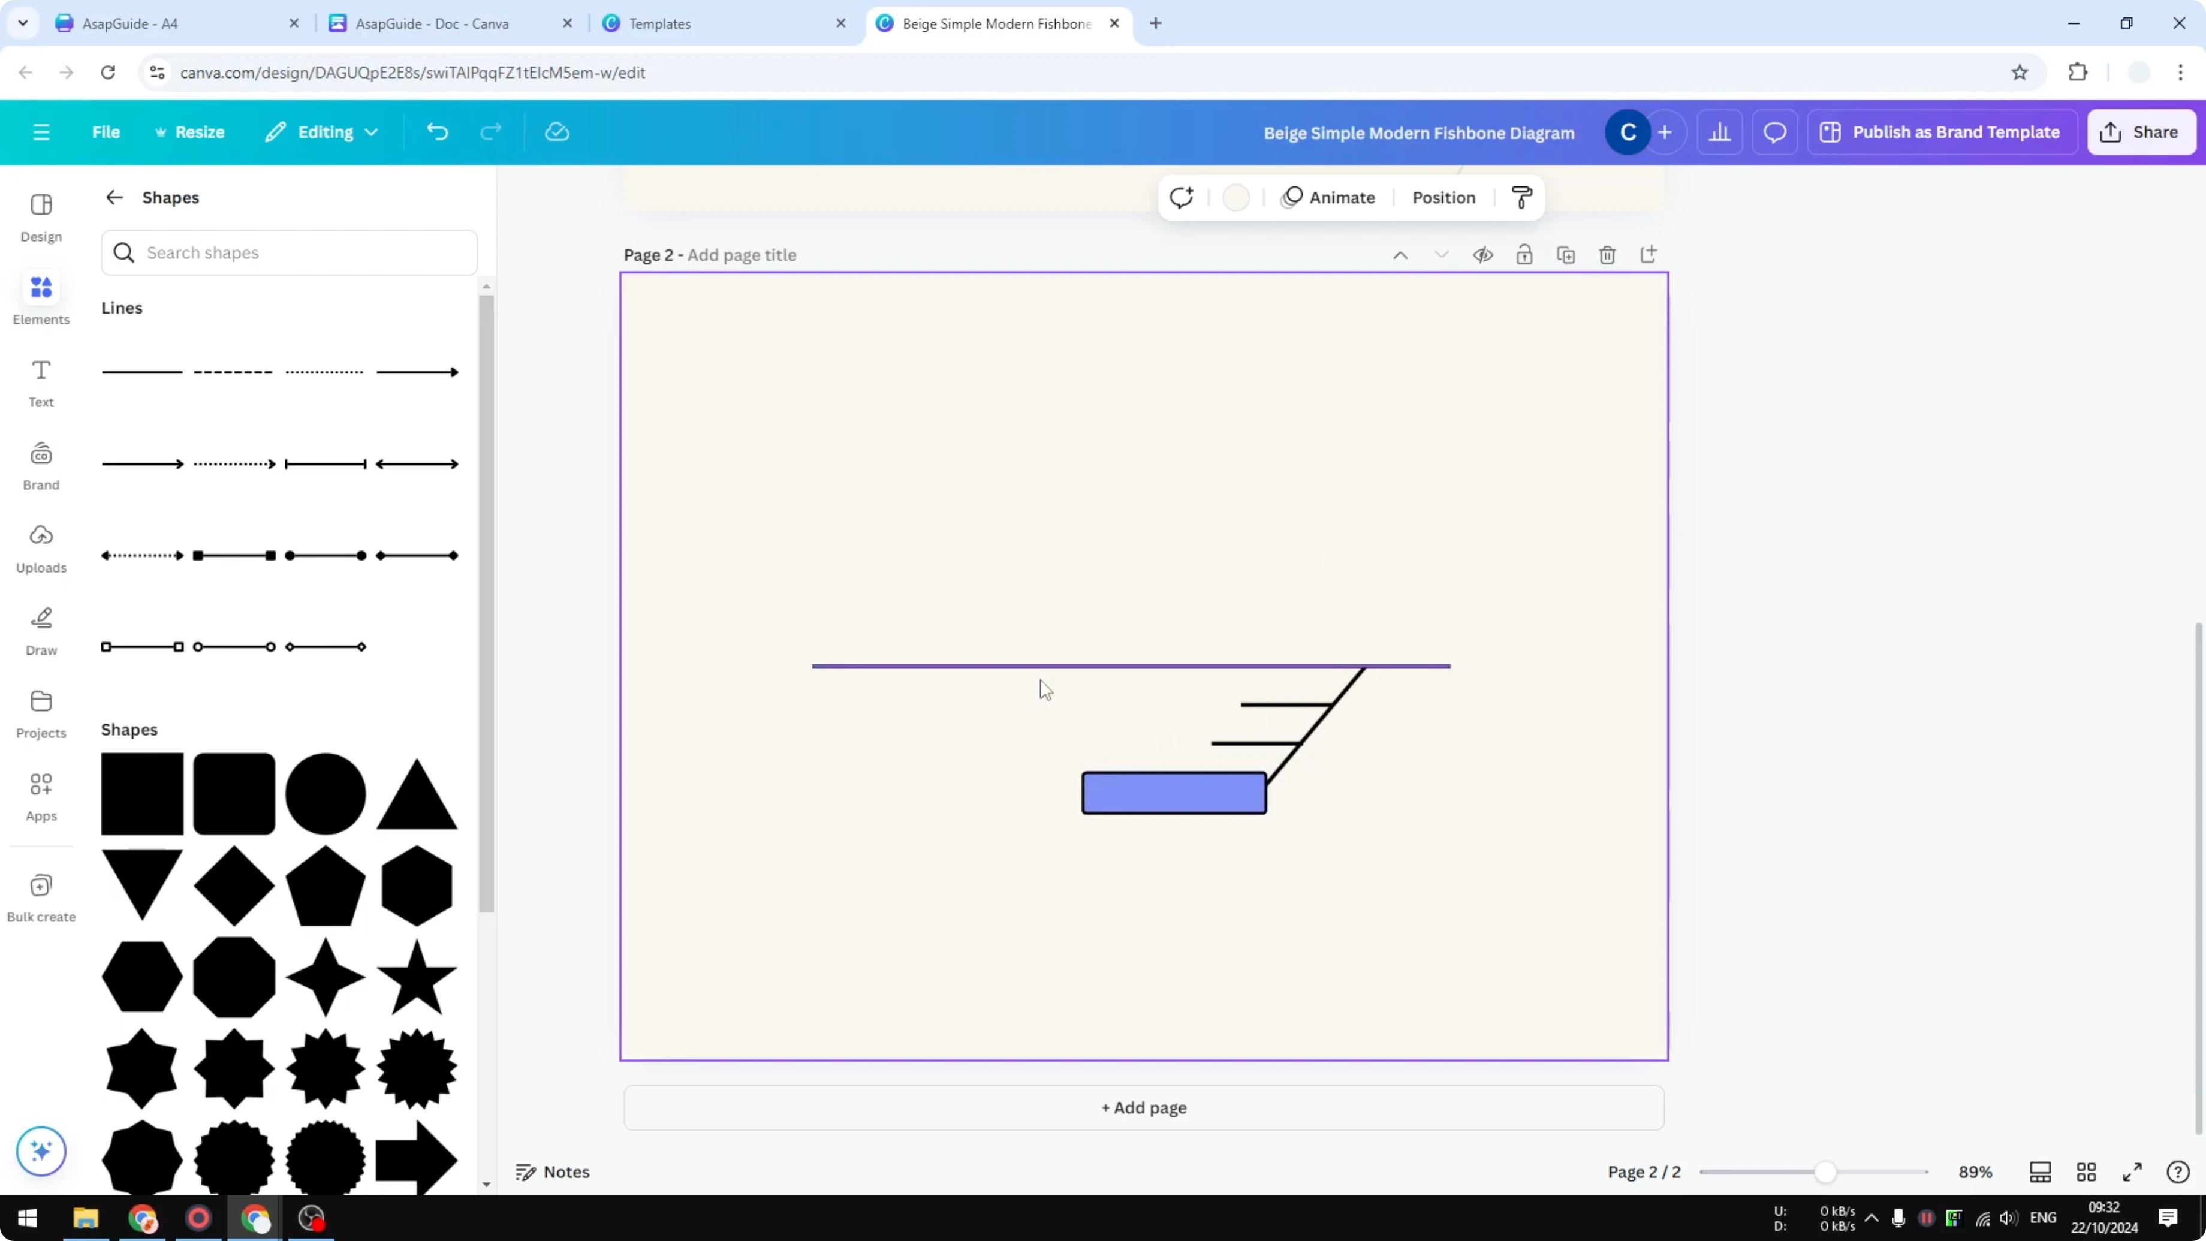Bookmark the page with the star icon
This screenshot has height=1241, width=2206.
point(2020,72)
